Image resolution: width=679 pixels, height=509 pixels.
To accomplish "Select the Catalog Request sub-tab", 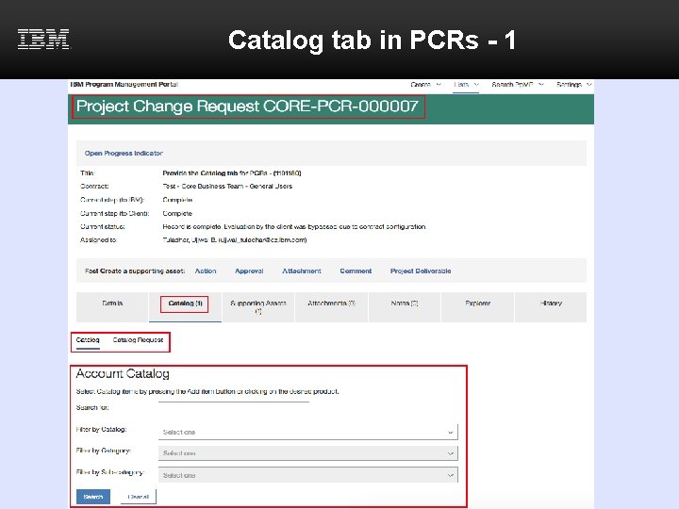I will pos(138,340).
